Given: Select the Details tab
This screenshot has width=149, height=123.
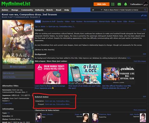Looking at the screenshot, I should point(38,21).
